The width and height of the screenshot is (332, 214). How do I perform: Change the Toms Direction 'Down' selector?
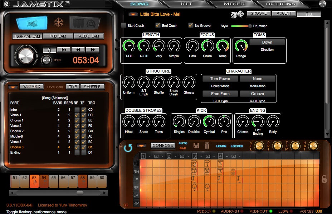pyautogui.click(x=267, y=42)
